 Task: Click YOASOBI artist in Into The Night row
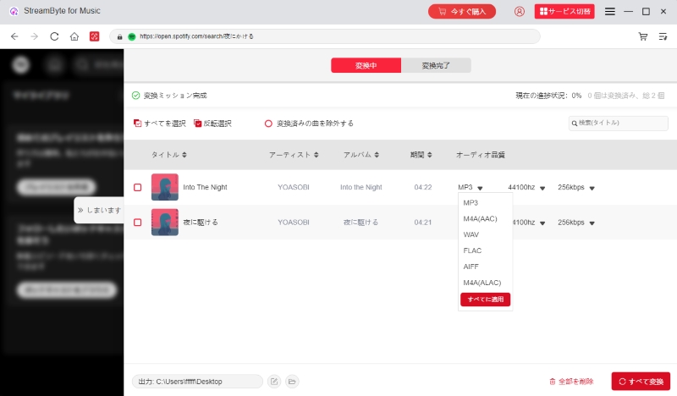pyautogui.click(x=293, y=187)
